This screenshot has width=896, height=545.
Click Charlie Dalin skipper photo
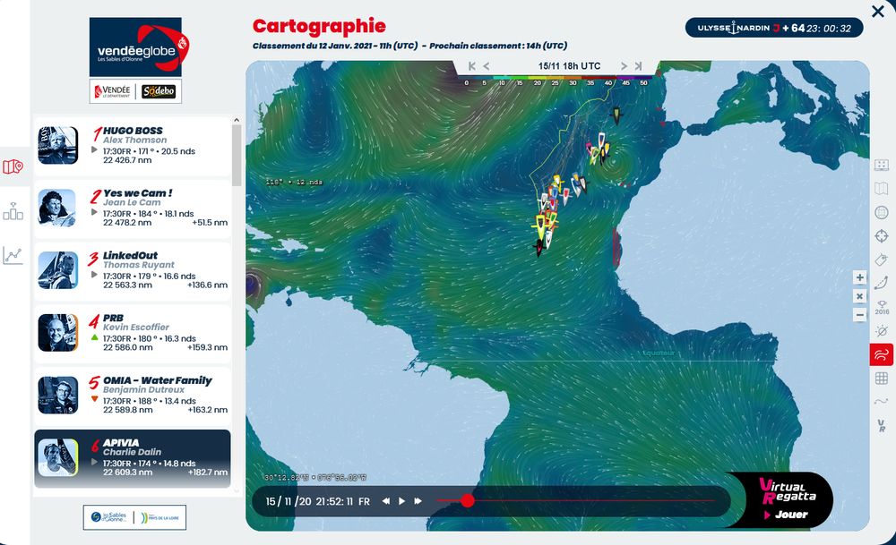[x=57, y=457]
